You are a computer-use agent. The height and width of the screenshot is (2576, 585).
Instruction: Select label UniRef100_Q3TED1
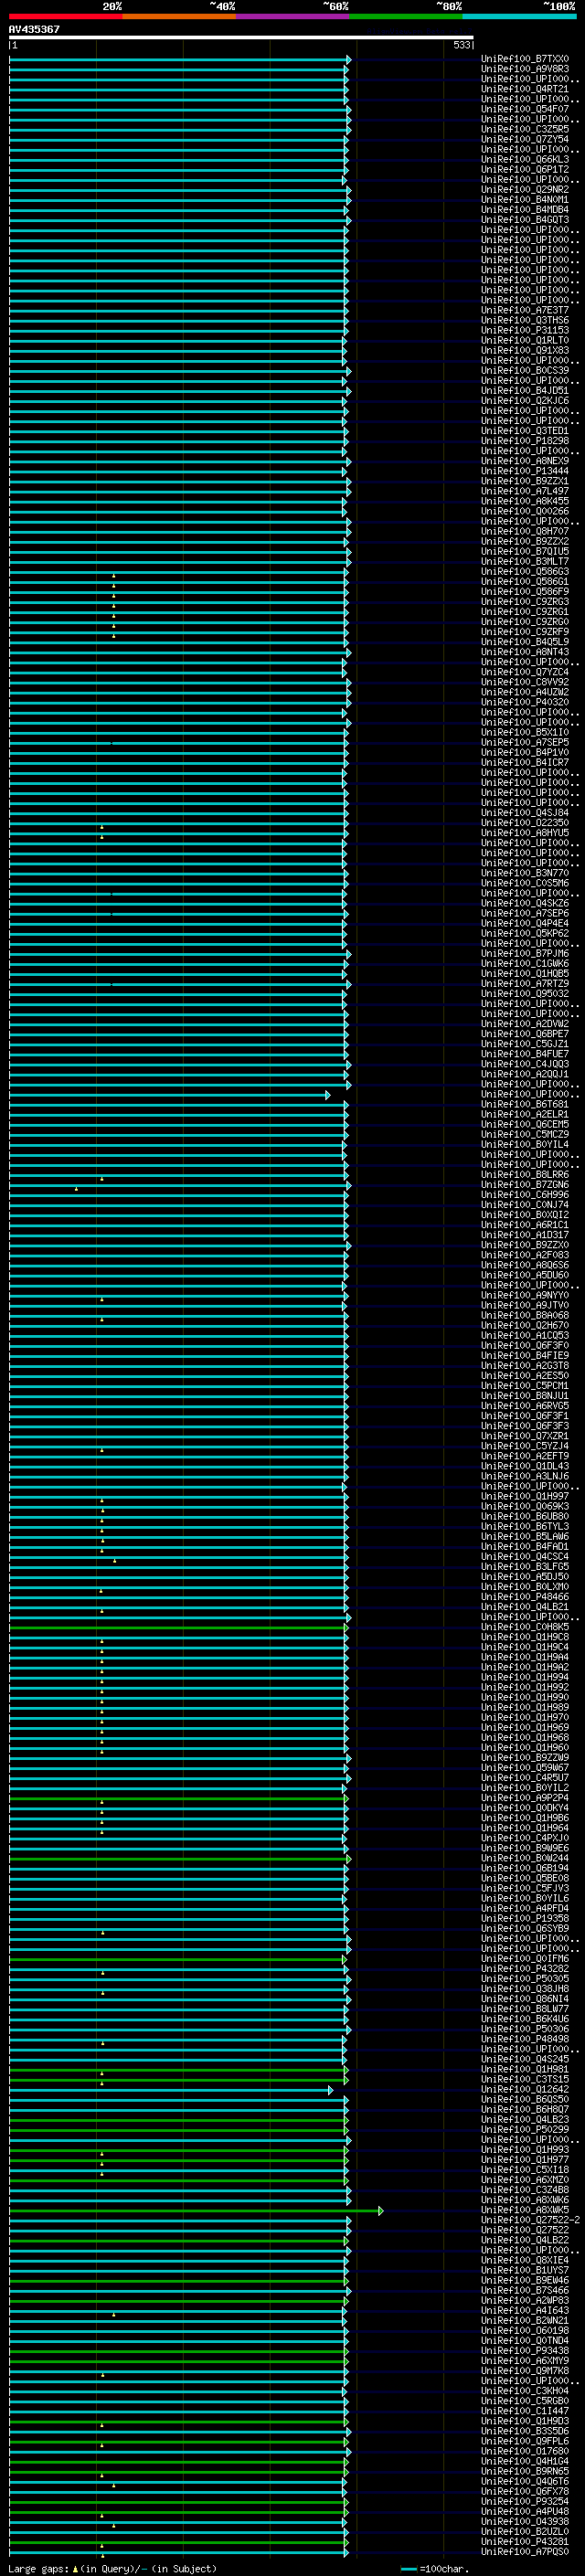[x=525, y=431]
